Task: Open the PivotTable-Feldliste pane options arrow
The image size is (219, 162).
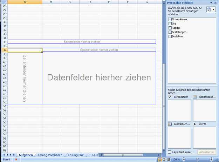Action: point(211,2)
